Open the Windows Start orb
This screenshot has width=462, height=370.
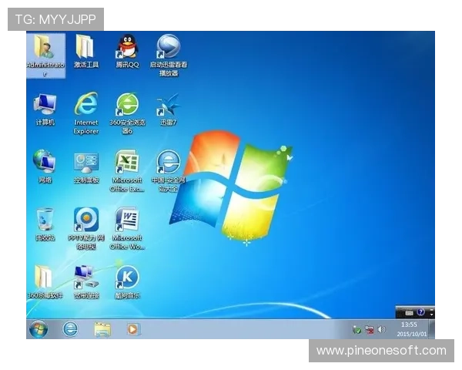click(38, 329)
